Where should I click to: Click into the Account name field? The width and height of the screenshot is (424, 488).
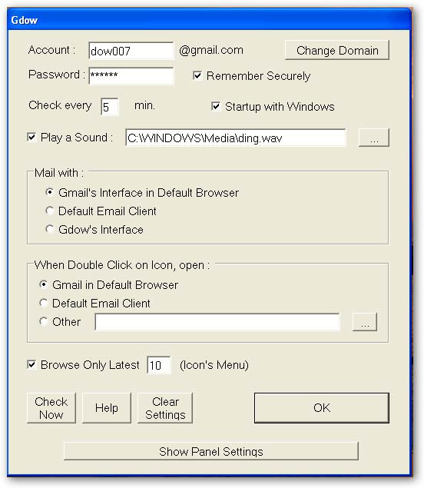tap(131, 51)
